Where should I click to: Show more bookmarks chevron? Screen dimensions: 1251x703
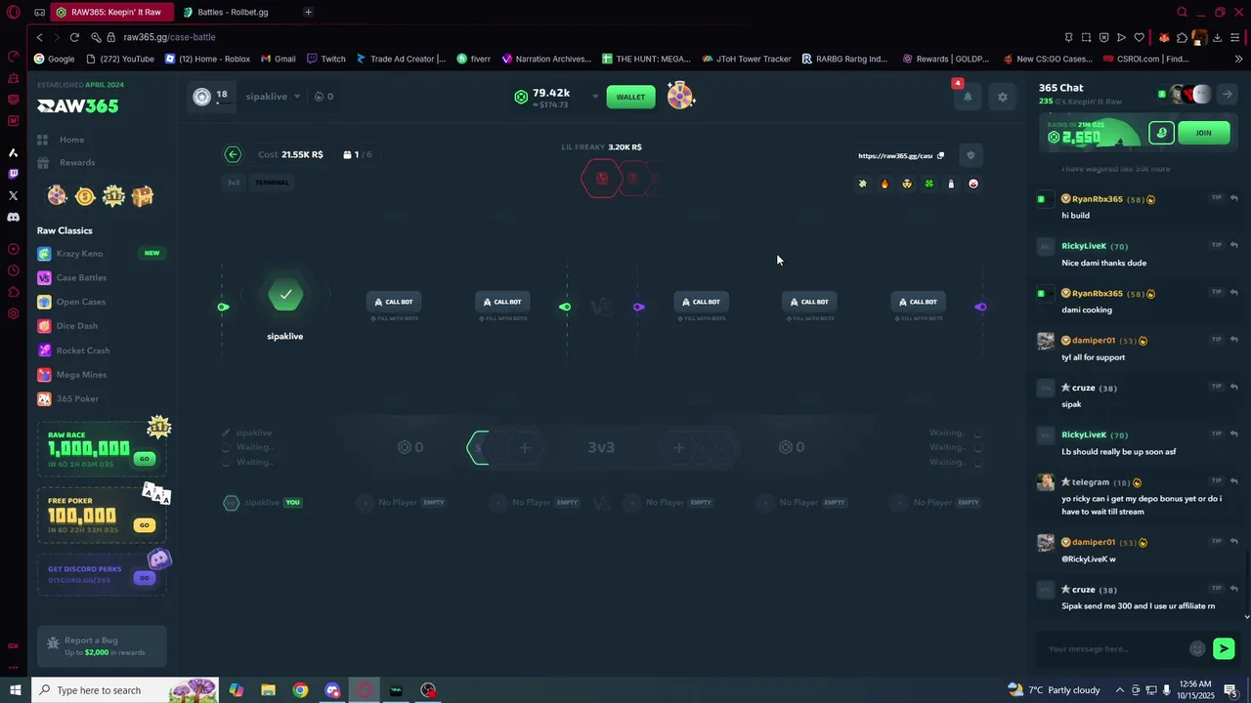1238,59
